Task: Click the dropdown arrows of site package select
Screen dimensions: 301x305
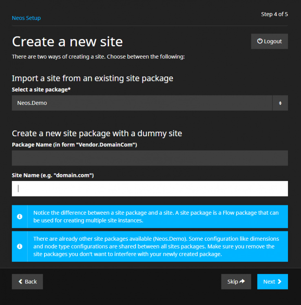Action: click(x=280, y=103)
